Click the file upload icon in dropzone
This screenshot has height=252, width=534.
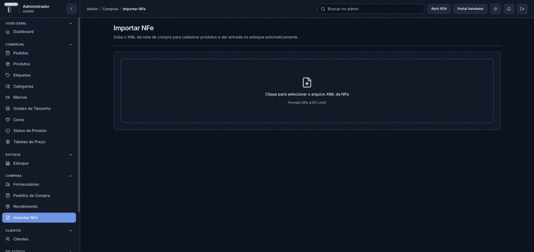click(x=307, y=83)
